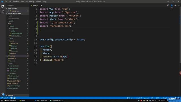Image resolution: width=181 pixels, height=102 pixels.
Task: Collapse the views folder
Action: (12, 41)
